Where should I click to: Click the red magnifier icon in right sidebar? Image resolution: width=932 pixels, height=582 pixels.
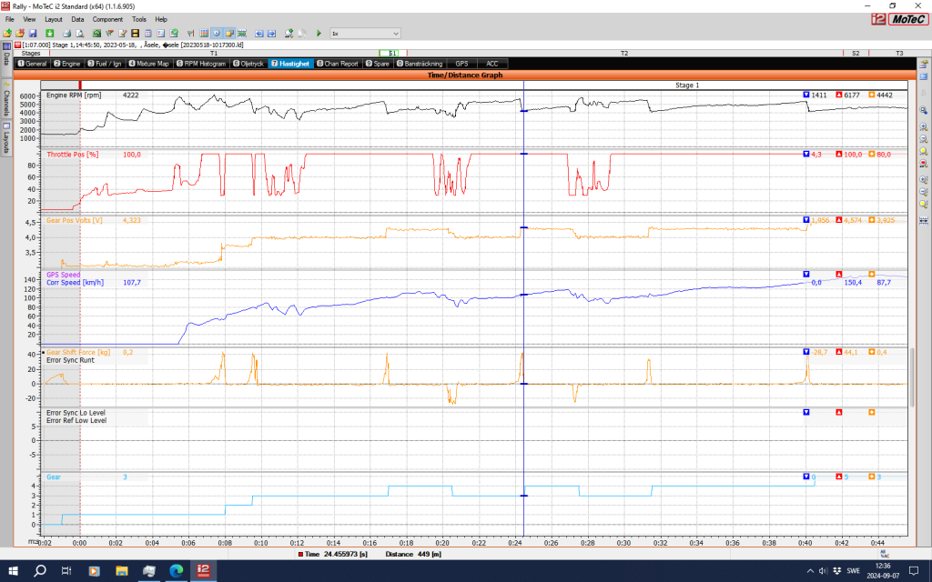click(x=923, y=164)
